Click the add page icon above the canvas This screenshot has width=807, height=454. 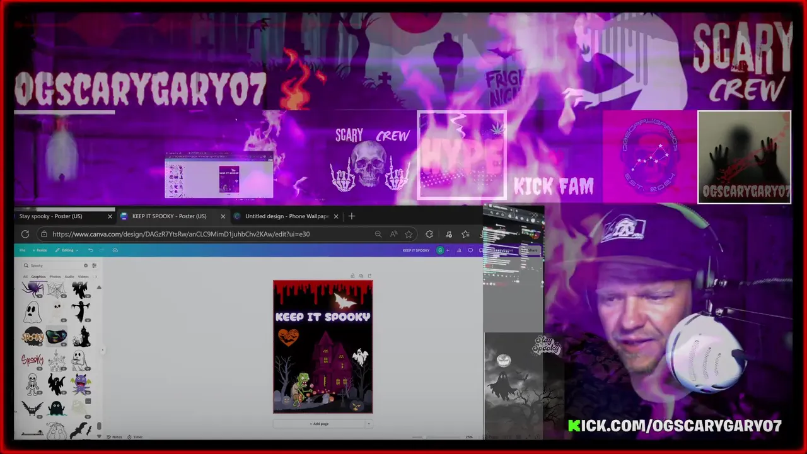pos(369,276)
